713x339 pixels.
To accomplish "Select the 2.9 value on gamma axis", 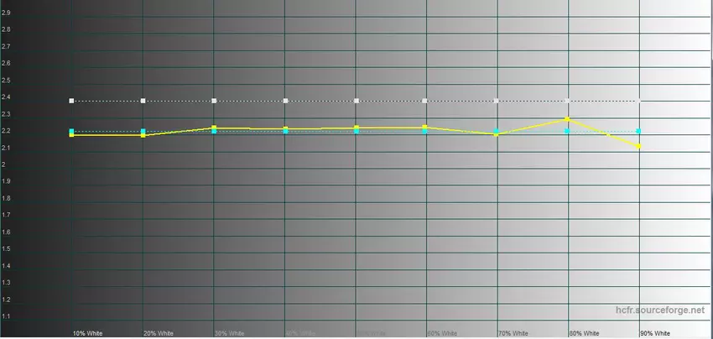I will coord(7,13).
